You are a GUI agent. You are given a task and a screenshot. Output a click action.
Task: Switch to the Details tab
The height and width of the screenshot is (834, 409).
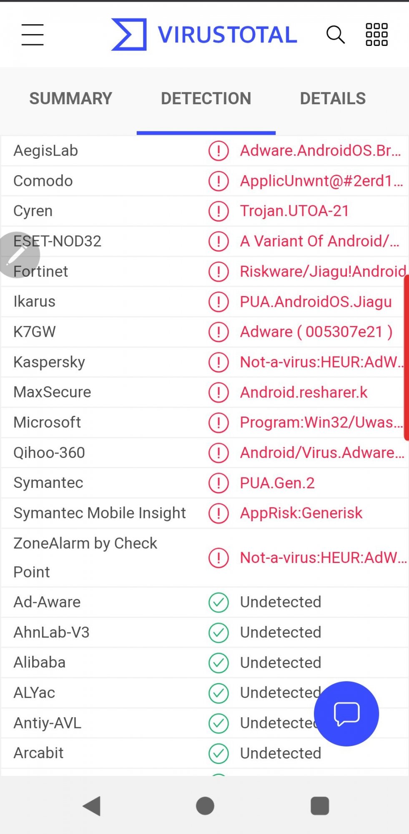pyautogui.click(x=333, y=99)
